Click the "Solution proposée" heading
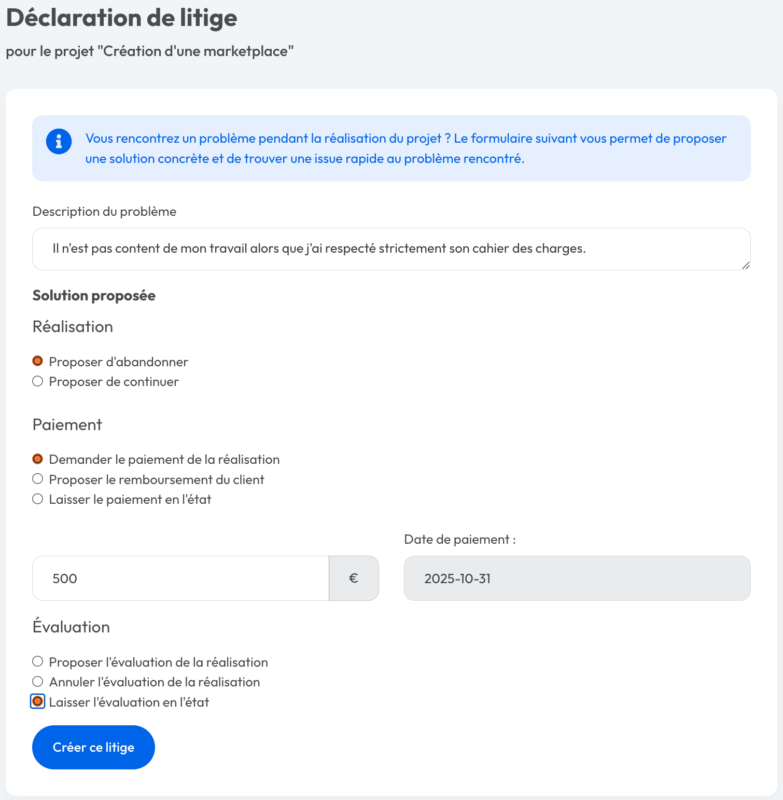Viewport: 783px width, 800px height. click(94, 296)
